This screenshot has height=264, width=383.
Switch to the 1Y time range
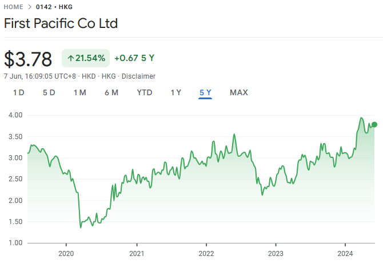tap(176, 92)
